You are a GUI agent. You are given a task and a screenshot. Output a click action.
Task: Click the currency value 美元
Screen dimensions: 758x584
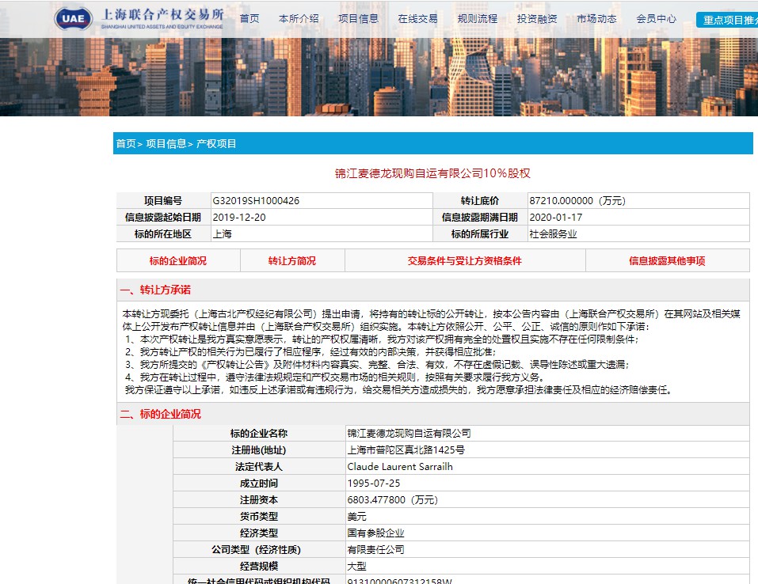[x=356, y=517]
